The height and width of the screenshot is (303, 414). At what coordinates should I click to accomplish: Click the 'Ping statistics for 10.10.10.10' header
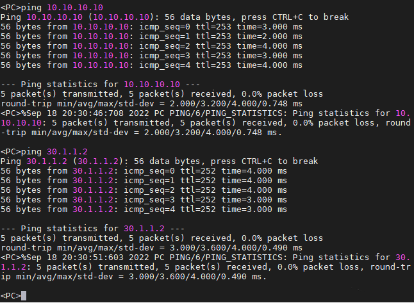(x=101, y=85)
